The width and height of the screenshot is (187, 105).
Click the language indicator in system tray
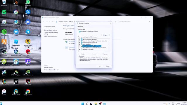[x=173, y=104]
